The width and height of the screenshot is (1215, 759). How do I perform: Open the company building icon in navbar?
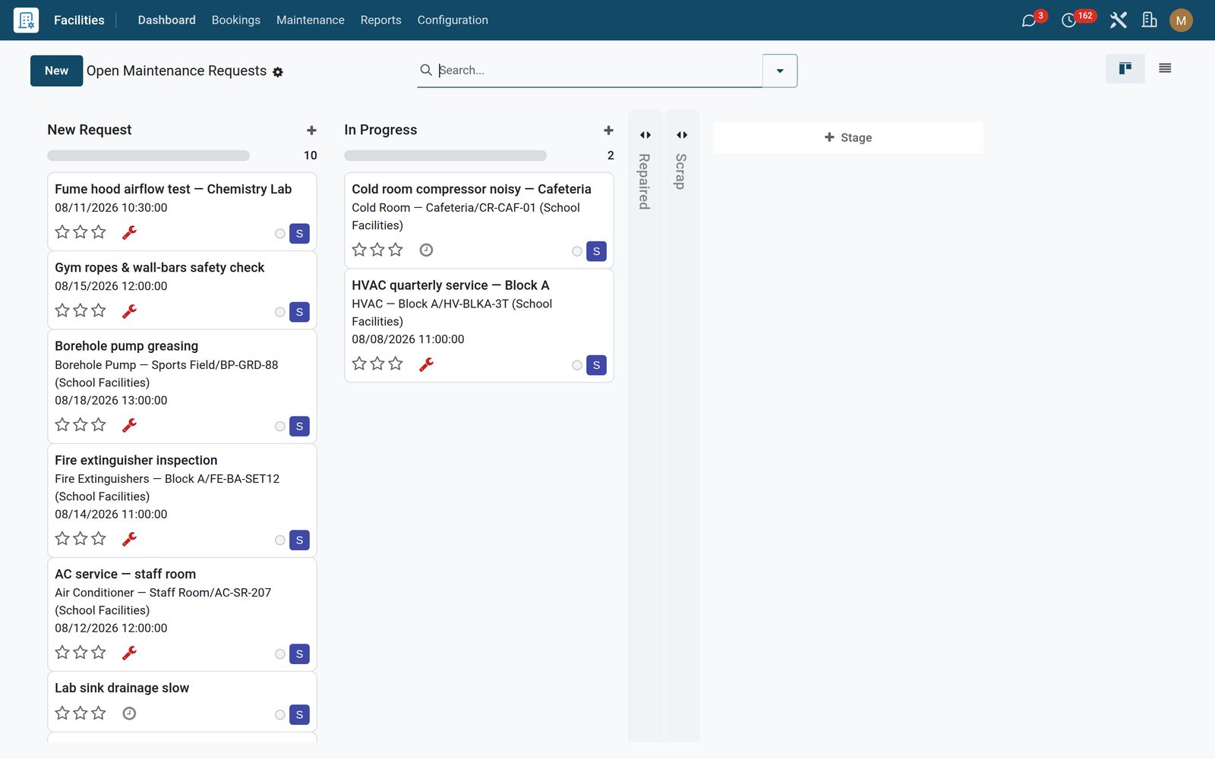coord(1150,20)
